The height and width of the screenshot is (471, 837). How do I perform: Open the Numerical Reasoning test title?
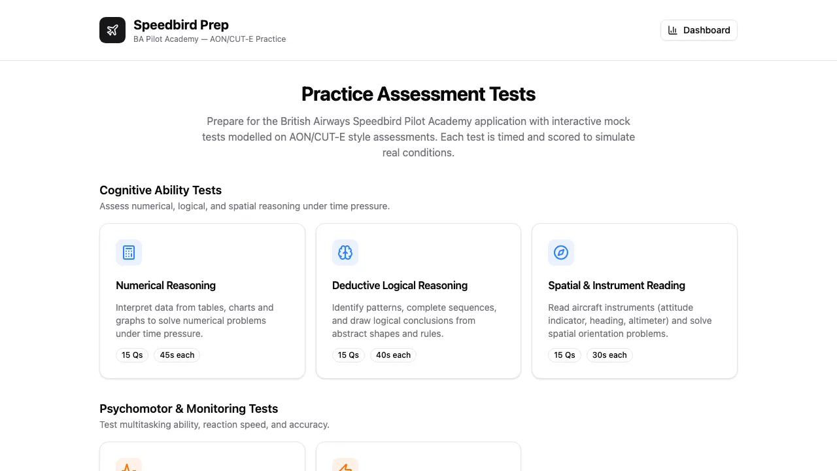[x=165, y=285]
